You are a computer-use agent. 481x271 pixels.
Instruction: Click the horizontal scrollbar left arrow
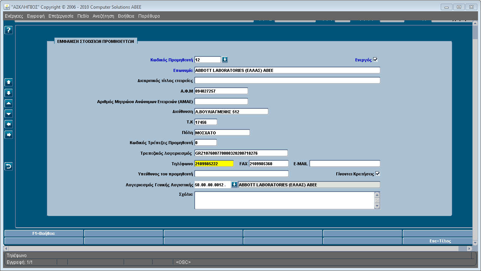6,249
